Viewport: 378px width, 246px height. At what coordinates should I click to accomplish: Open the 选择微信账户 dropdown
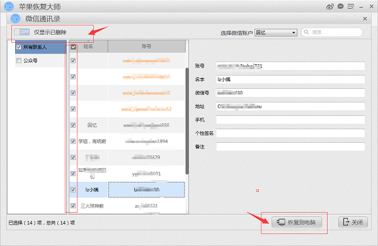coord(276,33)
